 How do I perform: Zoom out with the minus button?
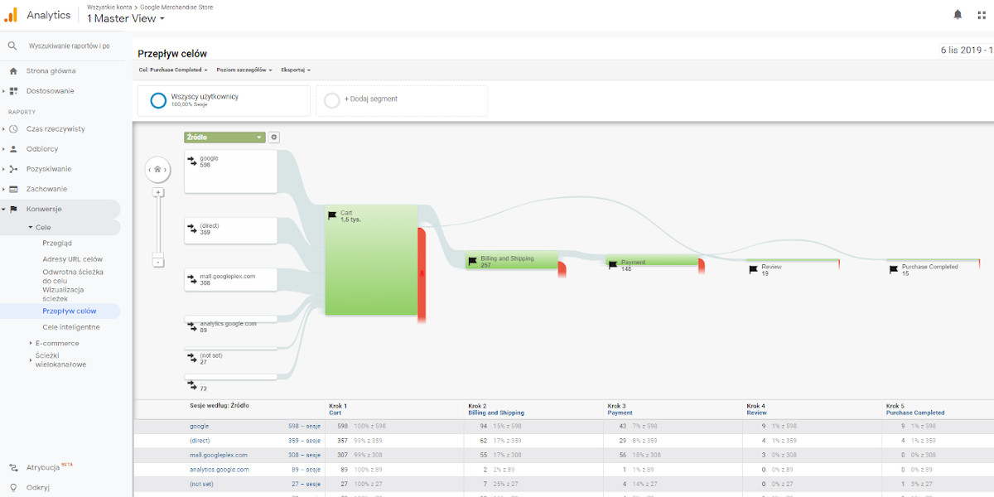(x=158, y=262)
